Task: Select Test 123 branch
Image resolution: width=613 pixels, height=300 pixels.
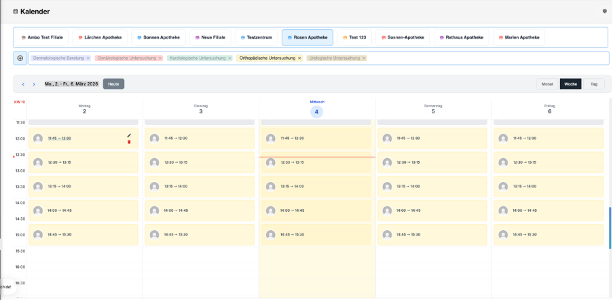Action: pos(354,37)
